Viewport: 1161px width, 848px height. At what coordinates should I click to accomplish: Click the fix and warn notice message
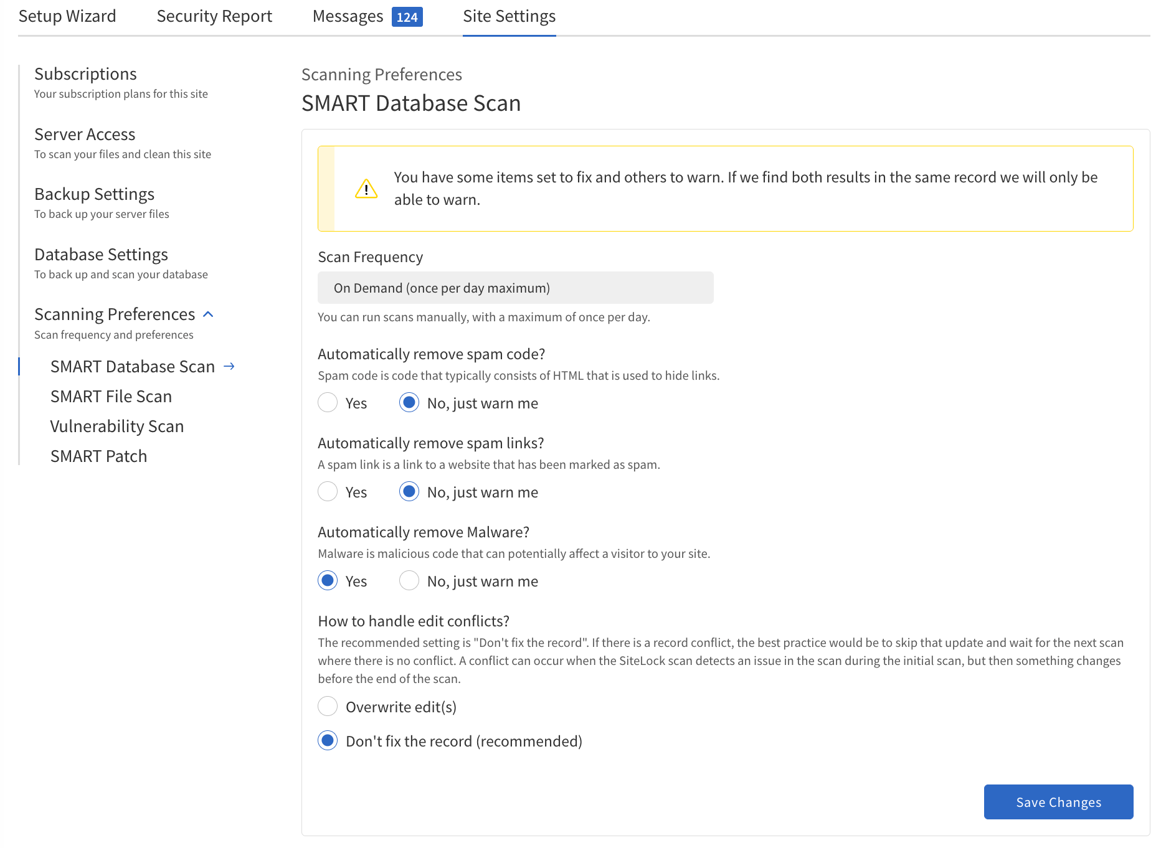(746, 189)
